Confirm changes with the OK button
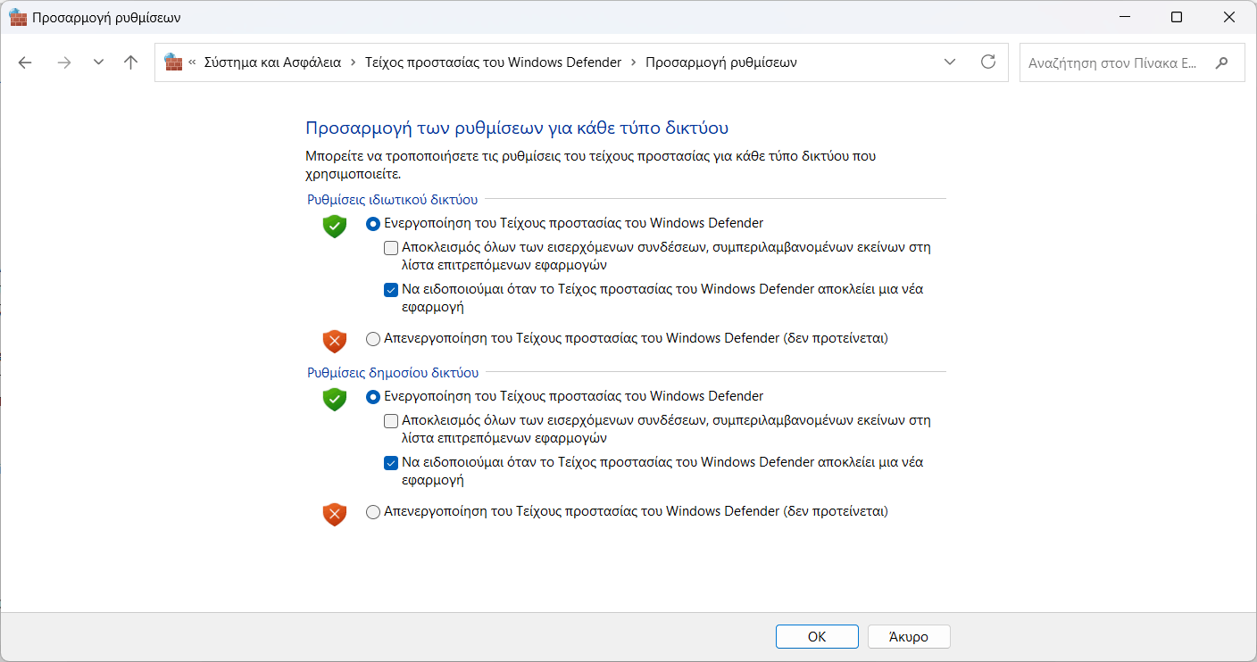 817,637
